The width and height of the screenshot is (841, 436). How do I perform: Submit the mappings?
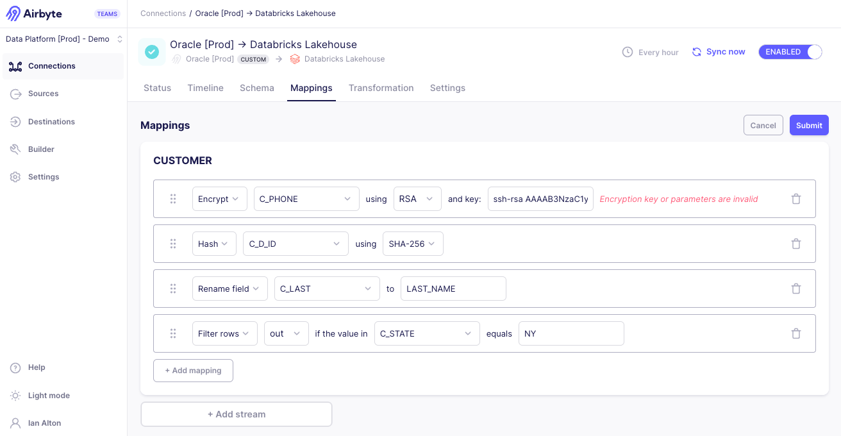tap(809, 125)
